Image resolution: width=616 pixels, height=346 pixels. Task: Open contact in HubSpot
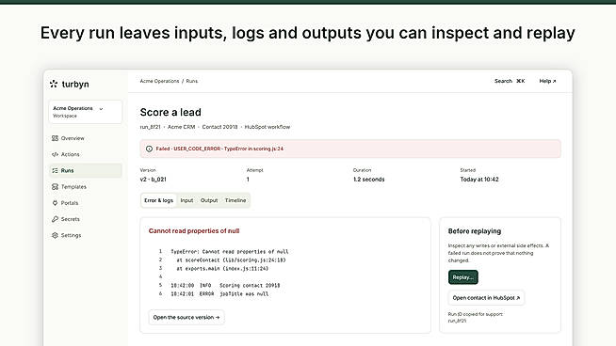point(486,298)
